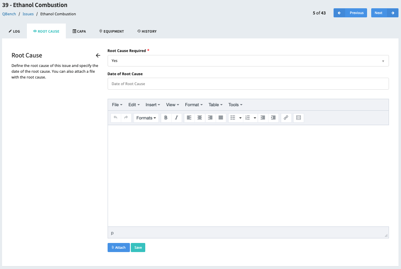Switch to the CAPA tab
401x269 pixels.
click(79, 31)
